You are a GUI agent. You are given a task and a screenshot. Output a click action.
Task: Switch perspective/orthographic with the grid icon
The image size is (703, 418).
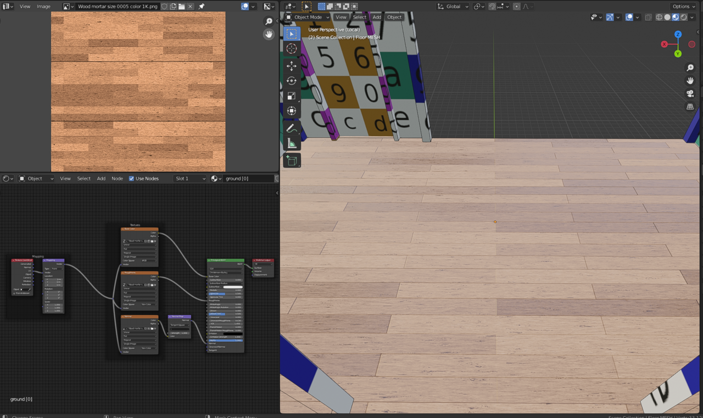tap(690, 107)
